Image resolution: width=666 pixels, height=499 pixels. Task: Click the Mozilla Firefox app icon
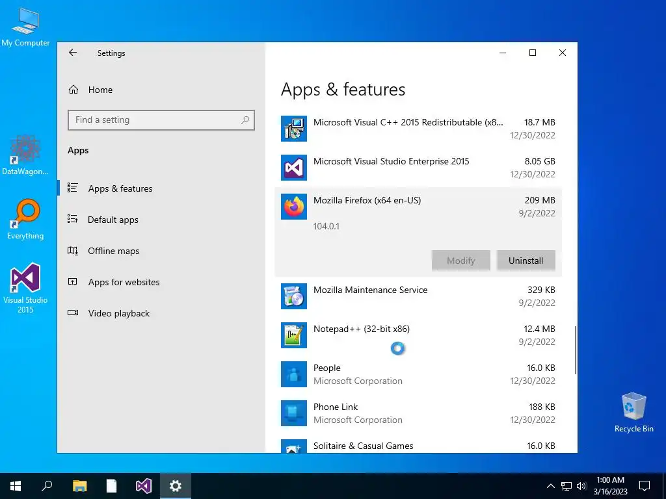coord(294,207)
